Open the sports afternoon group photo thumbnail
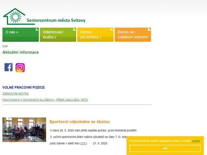Viewport: 207px width, 155px height. tap(24, 130)
